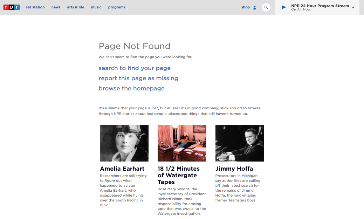This screenshot has width=364, height=219.
Task: Click the NPR logo
Action: tap(12, 7)
